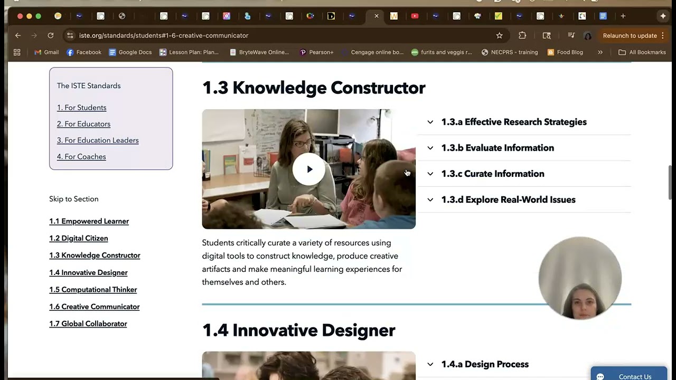The height and width of the screenshot is (380, 676).
Task: Open a new browser tab
Action: click(x=623, y=16)
